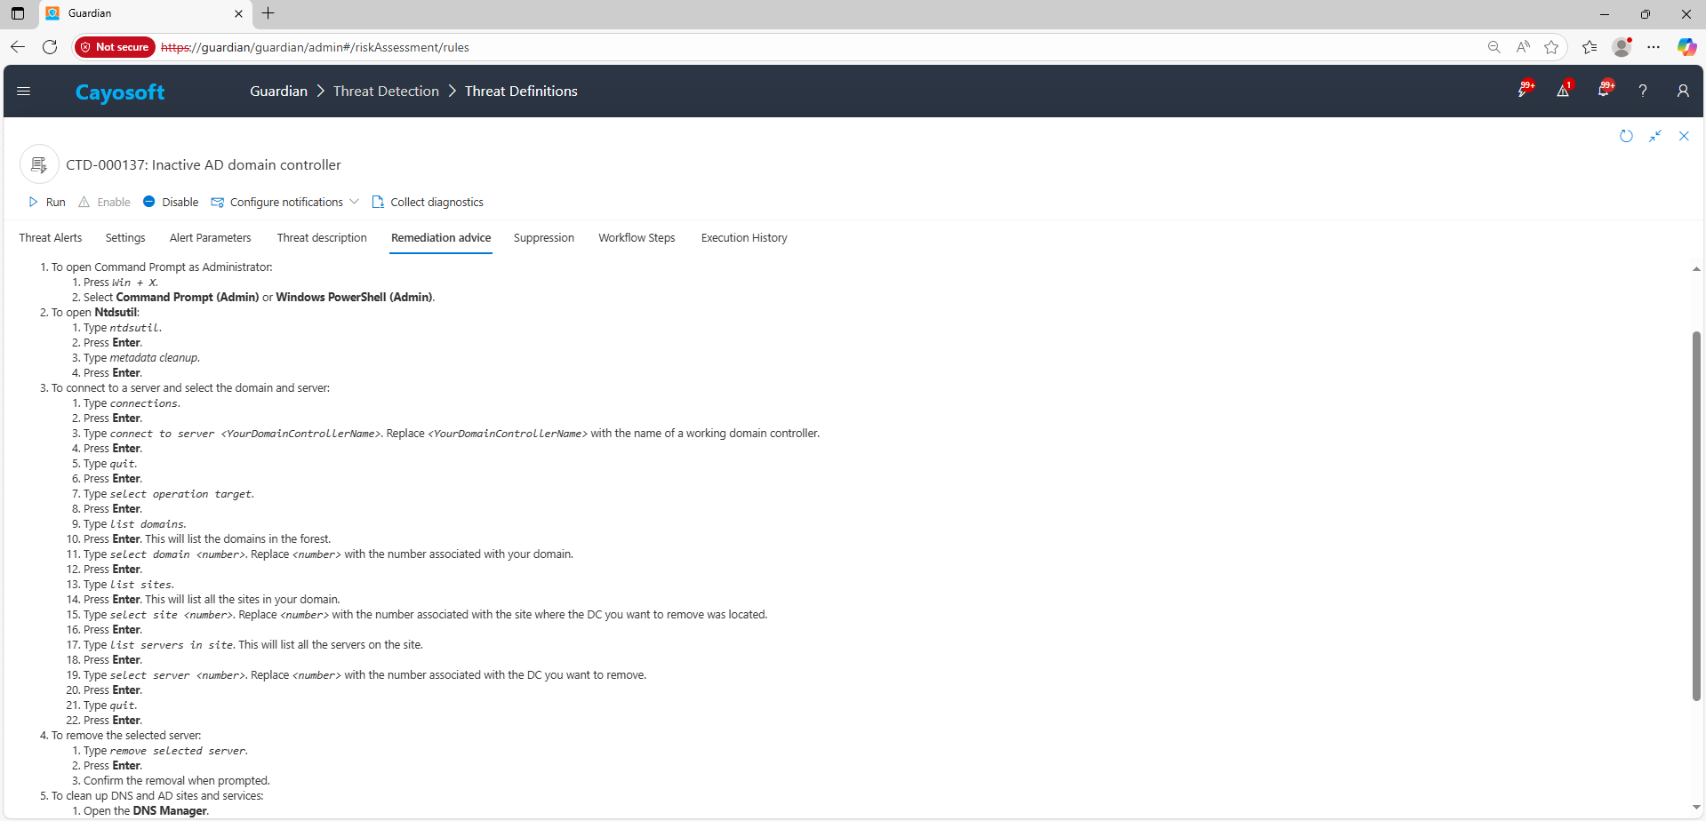Image resolution: width=1706 pixels, height=821 pixels.
Task: Open the user account profile icon
Action: [1683, 91]
